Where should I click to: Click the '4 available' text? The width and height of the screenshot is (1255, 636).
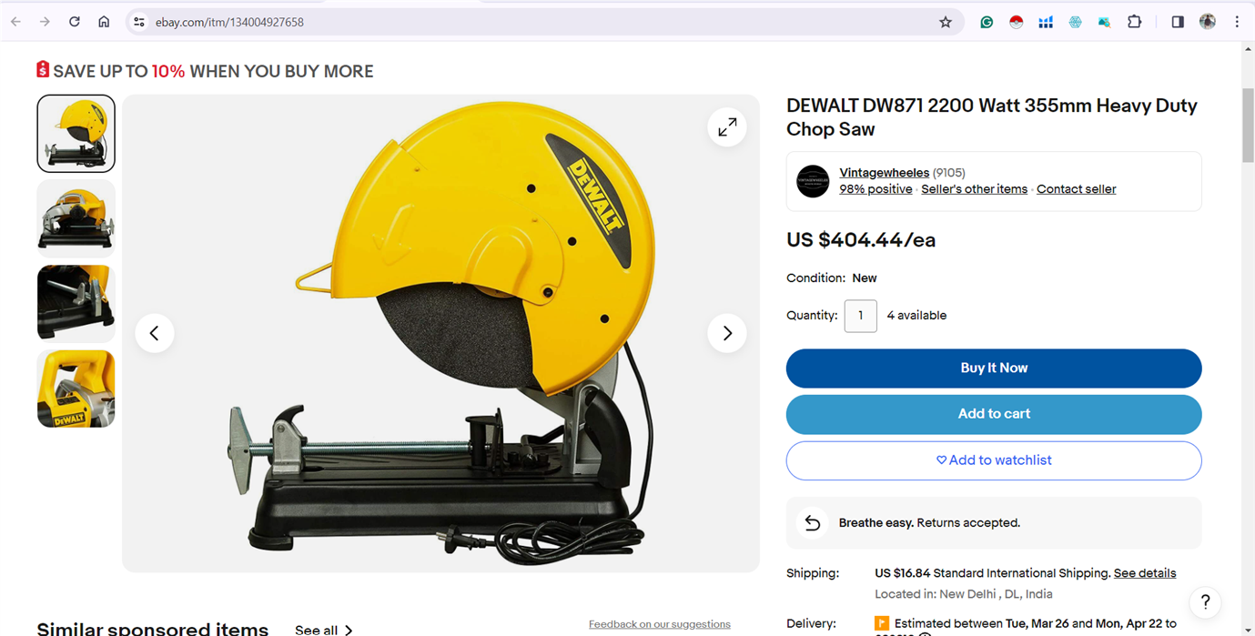[916, 316]
